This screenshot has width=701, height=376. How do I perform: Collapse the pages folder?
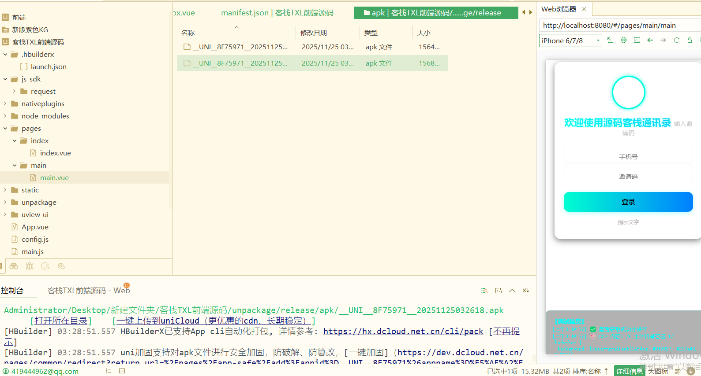tap(5, 128)
